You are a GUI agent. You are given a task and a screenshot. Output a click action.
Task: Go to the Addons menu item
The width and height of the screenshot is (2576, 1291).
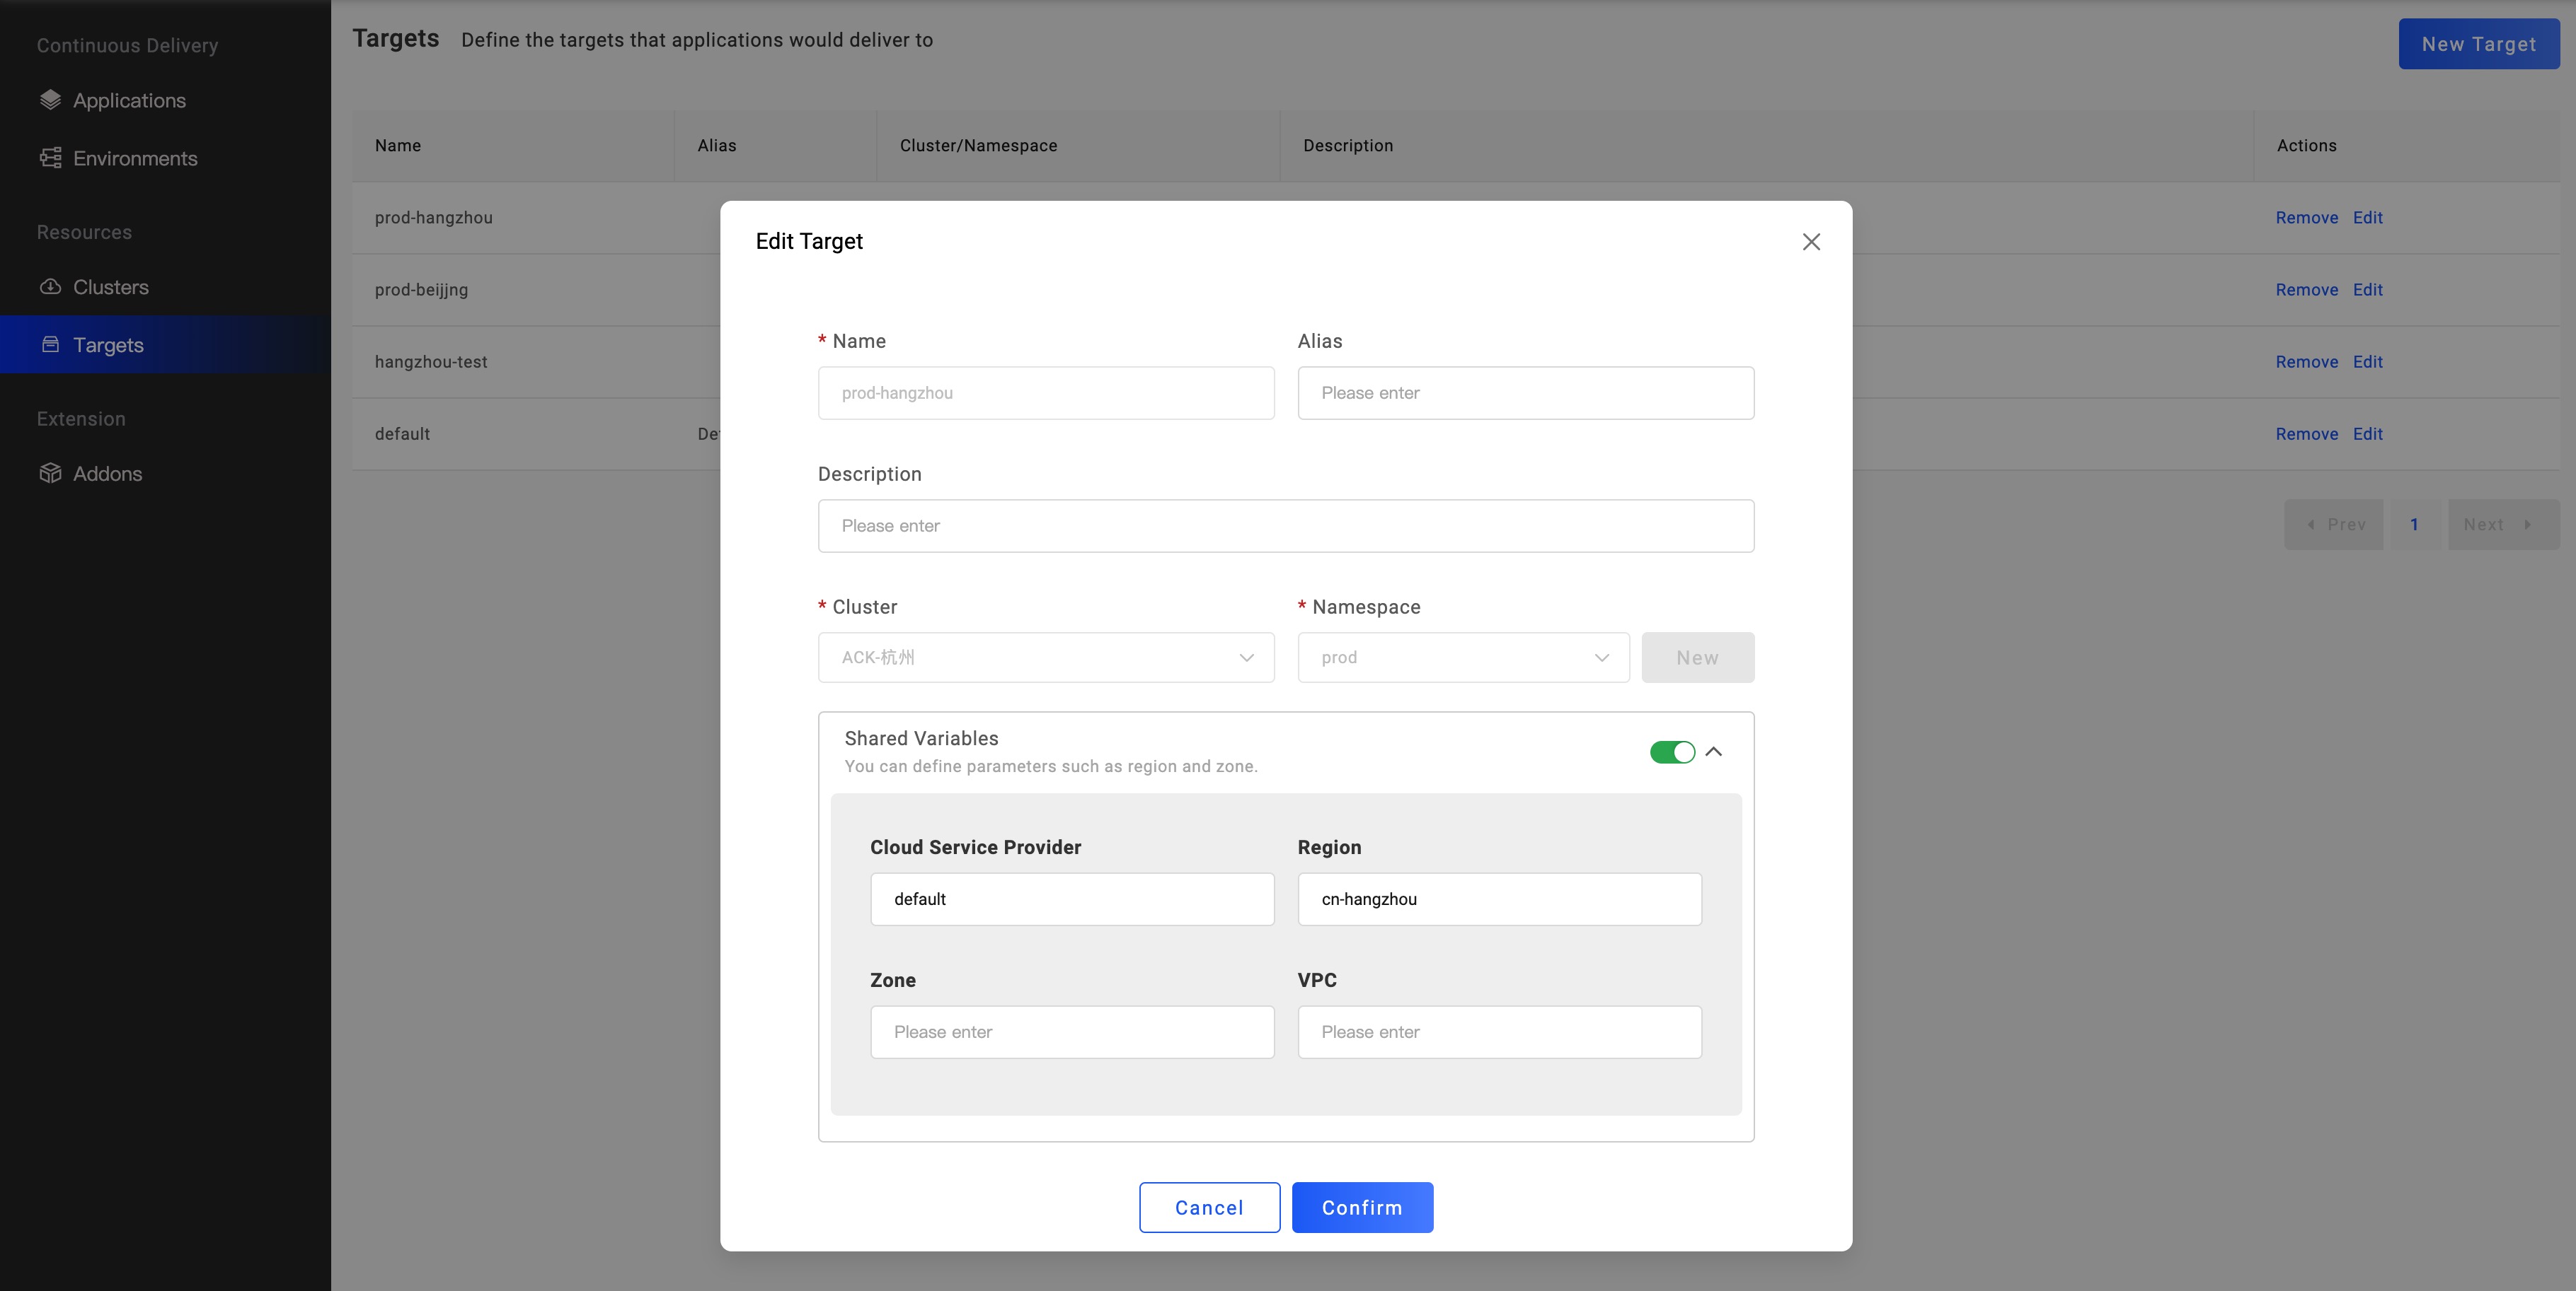pyautogui.click(x=107, y=474)
